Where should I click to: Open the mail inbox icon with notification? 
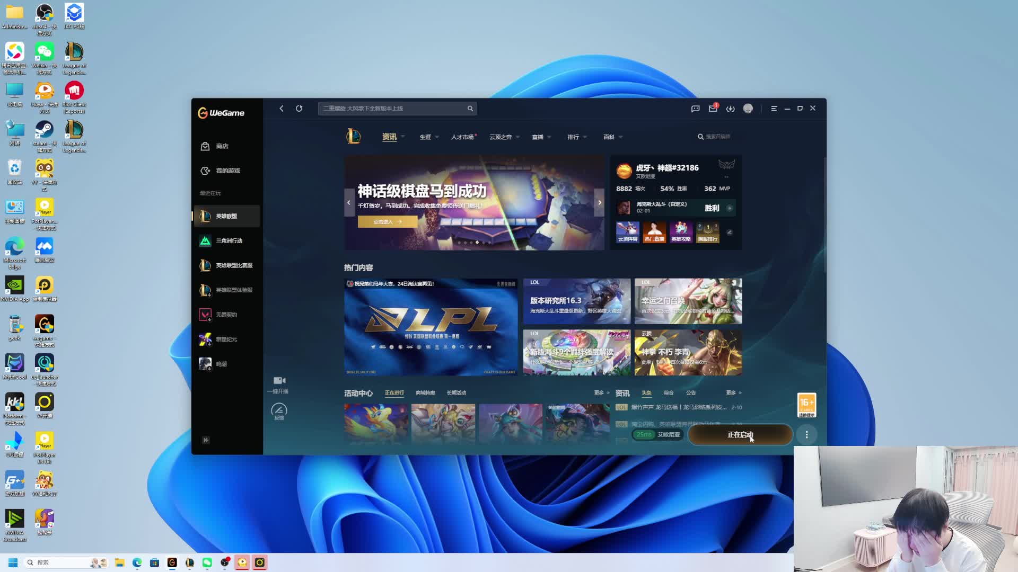(713, 109)
